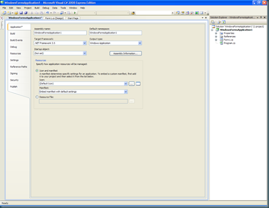Expand the Form1.cs node in Solution Explorer
269x208 pixels.
click(x=216, y=40)
